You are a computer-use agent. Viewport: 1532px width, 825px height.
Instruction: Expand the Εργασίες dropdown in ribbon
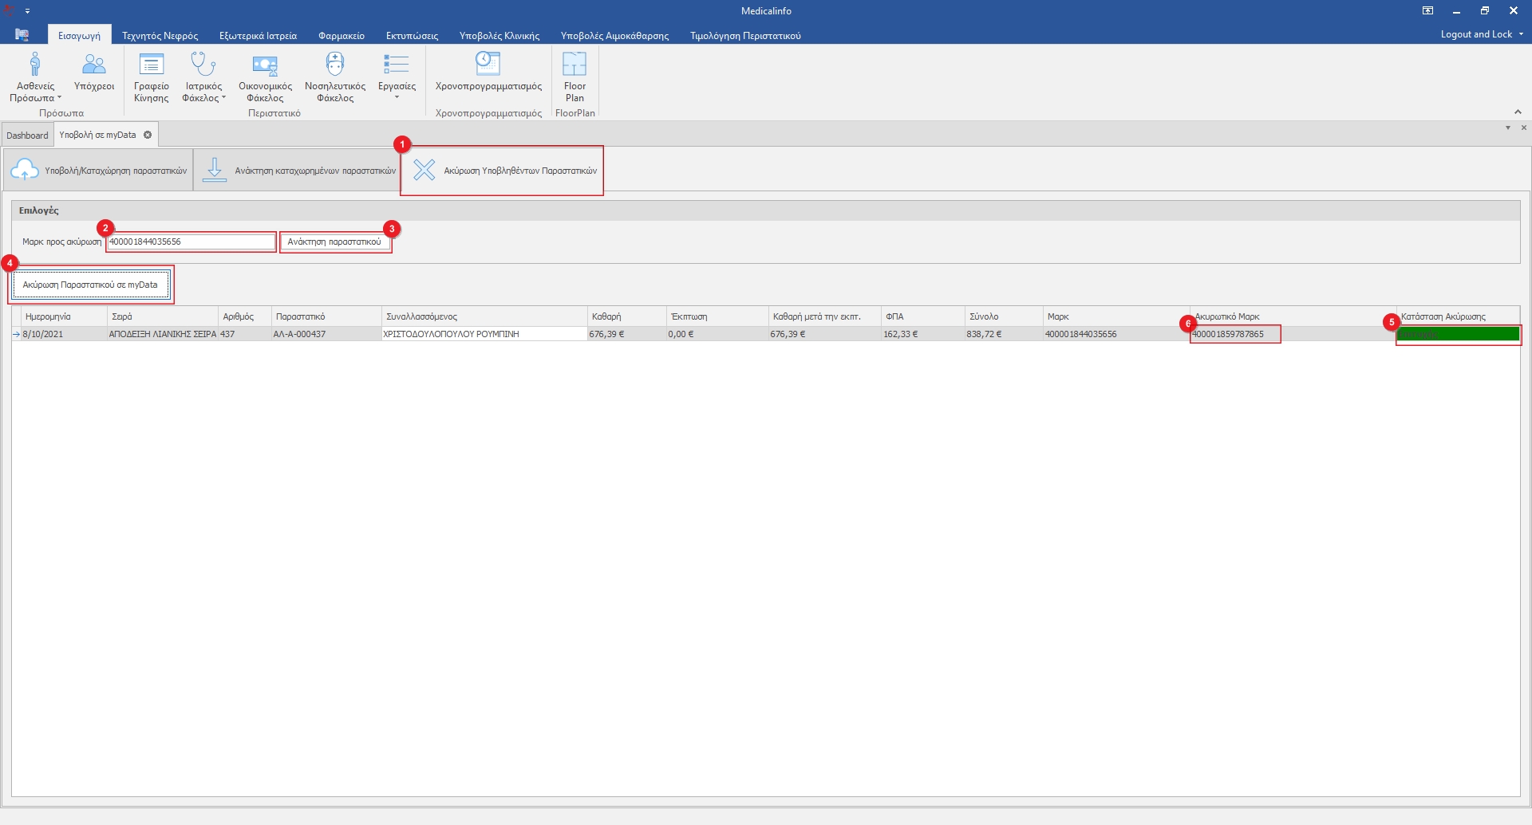[x=397, y=77]
